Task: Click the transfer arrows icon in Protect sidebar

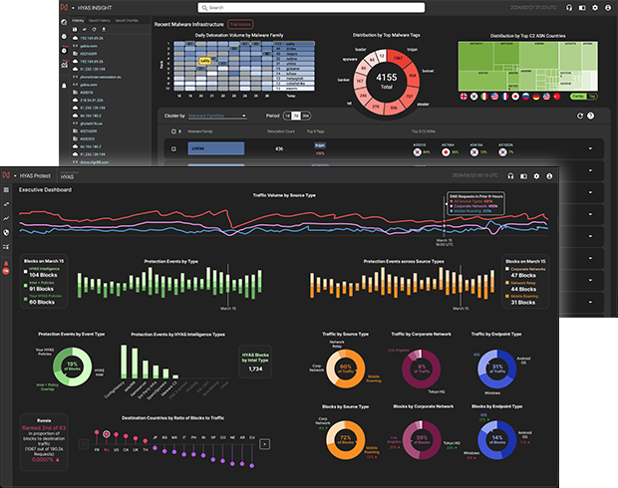Action: tap(6, 204)
